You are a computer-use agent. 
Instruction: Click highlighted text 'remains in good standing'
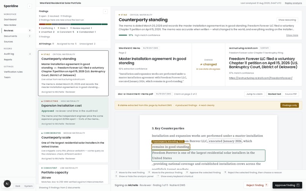pos(170,147)
